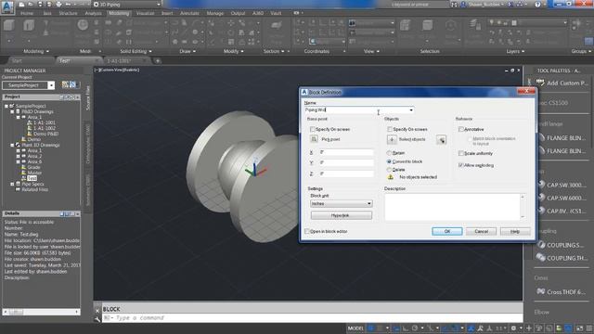Select the Delete radio button
594x334 pixels.
click(x=389, y=170)
